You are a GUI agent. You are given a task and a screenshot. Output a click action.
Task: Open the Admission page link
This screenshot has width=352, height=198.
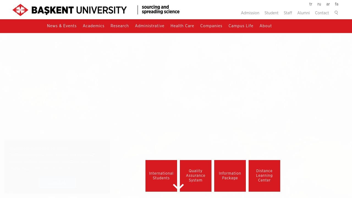point(250,13)
